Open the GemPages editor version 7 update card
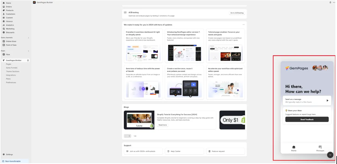The image size is (337, 164). 184,45
